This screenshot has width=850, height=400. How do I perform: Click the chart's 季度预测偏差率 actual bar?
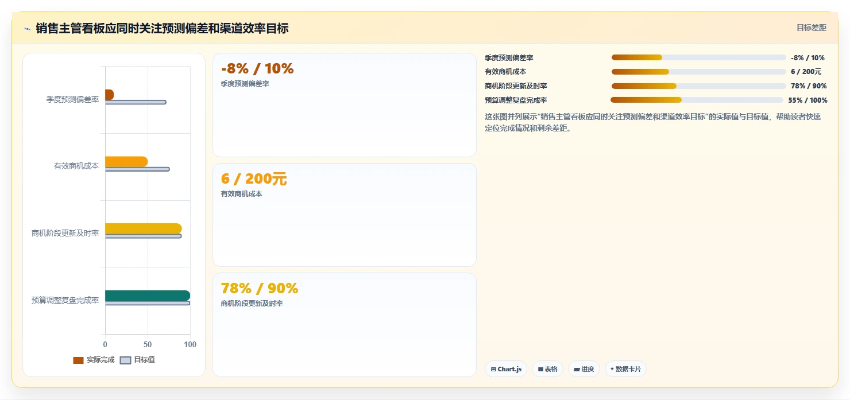pos(109,95)
